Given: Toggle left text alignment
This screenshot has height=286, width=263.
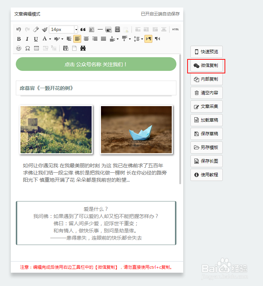Looking at the screenshot, I should [77, 39].
